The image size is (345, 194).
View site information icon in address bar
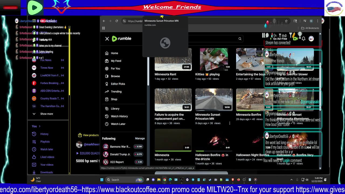124,21
